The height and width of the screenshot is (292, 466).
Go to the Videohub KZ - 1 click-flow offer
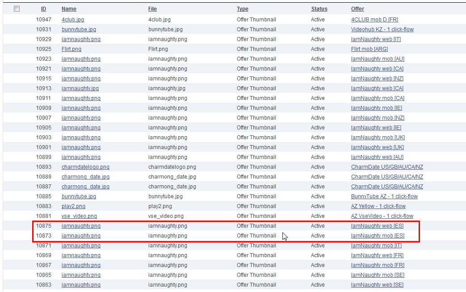(382, 29)
